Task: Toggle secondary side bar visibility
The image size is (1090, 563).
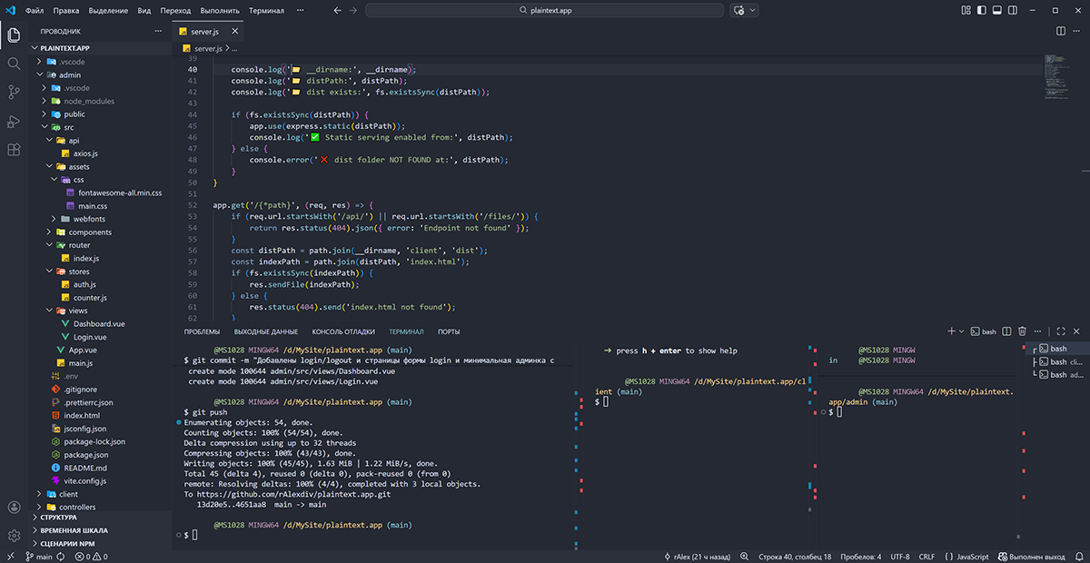Action: [x=1013, y=11]
